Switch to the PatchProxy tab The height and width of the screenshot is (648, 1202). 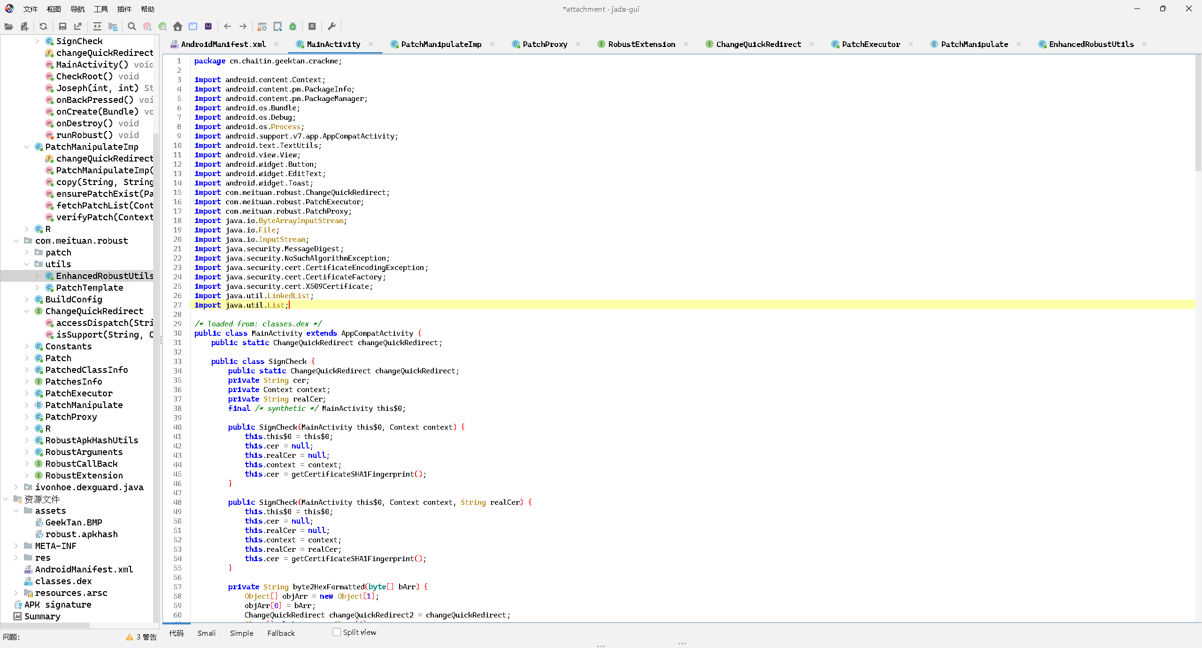tap(545, 44)
